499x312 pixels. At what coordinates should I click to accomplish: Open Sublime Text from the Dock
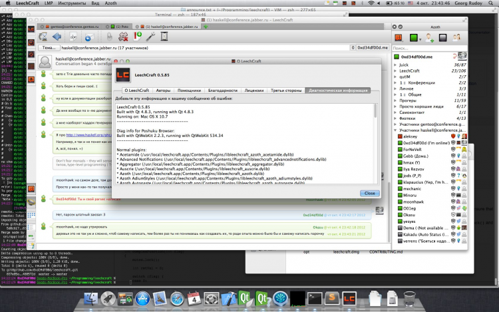[x=331, y=299]
